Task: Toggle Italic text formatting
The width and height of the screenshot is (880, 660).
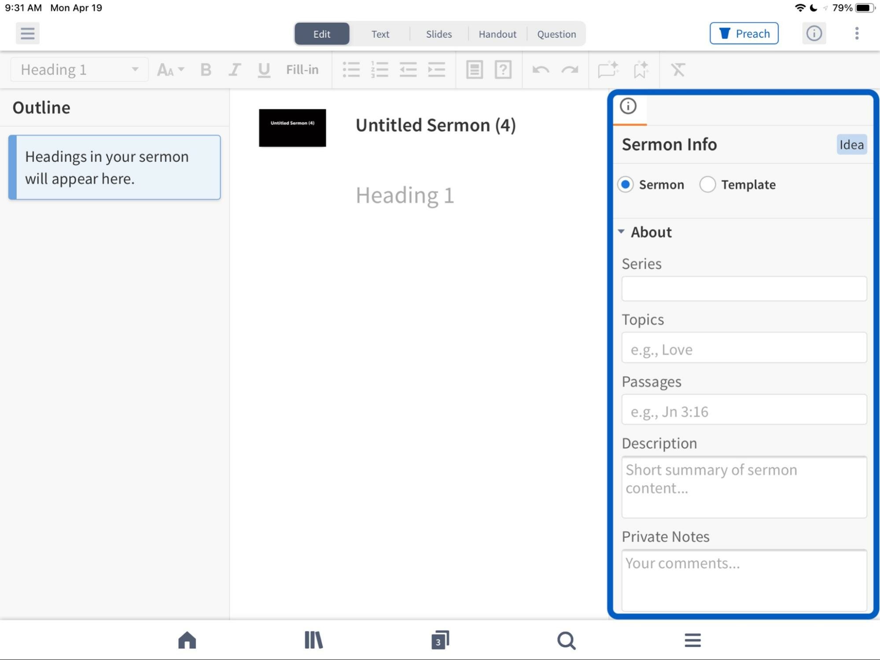Action: (234, 70)
